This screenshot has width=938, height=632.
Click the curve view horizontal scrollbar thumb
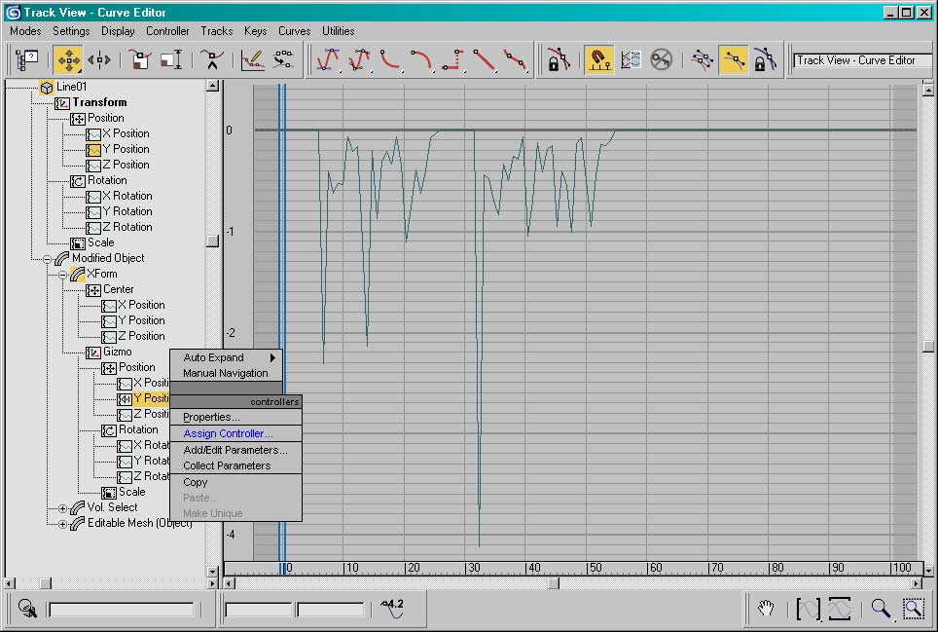554,583
